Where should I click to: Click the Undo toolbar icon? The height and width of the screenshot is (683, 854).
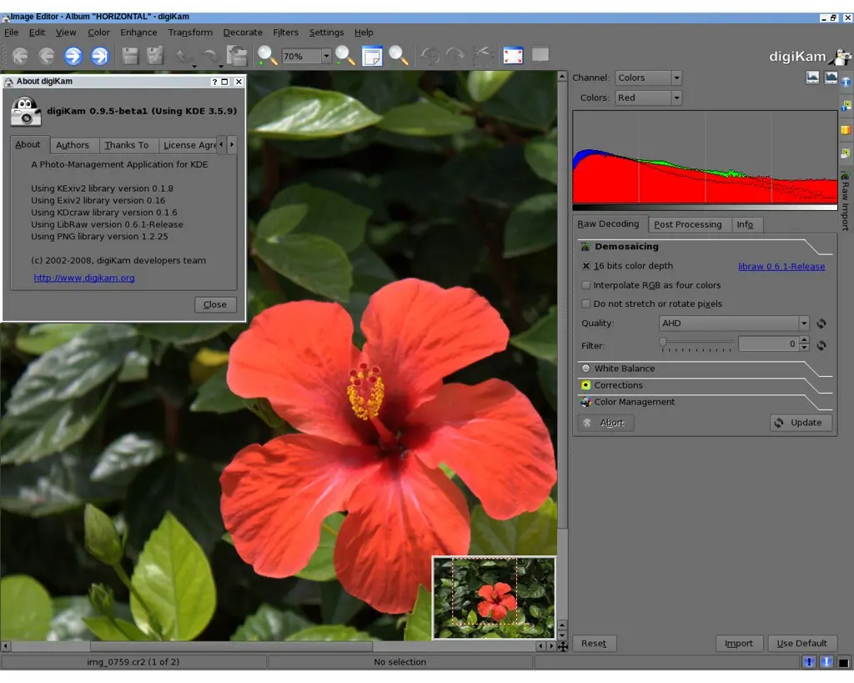180,56
